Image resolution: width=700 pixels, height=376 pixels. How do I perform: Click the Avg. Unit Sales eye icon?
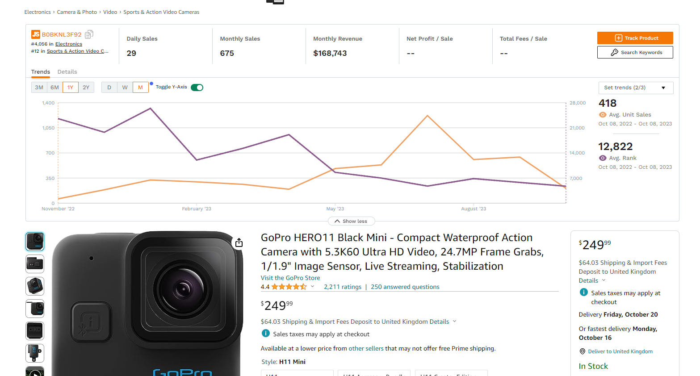[x=603, y=115]
